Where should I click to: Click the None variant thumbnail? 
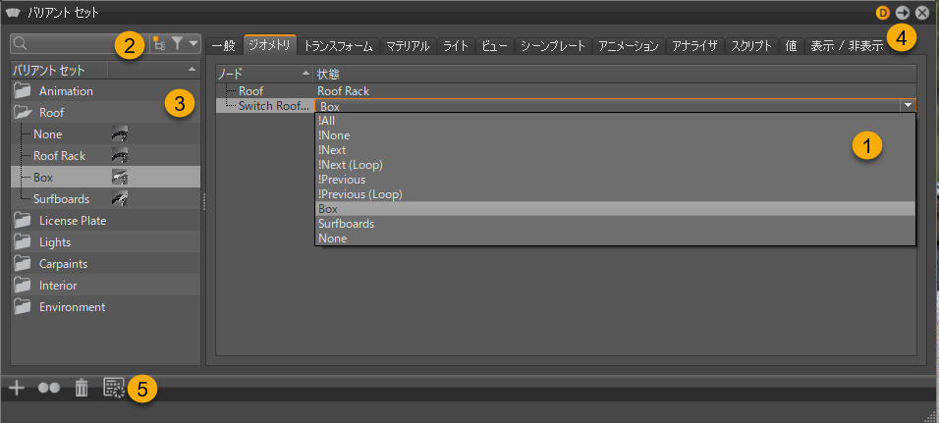[x=120, y=134]
